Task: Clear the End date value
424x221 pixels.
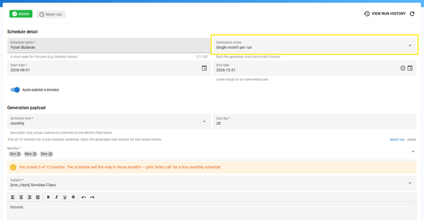Action: (403, 68)
